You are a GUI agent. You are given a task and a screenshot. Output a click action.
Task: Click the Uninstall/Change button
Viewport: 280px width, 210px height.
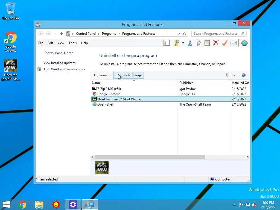click(x=129, y=75)
